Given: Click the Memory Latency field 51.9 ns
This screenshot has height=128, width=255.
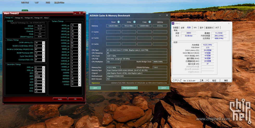Looking at the screenshot, I should pyautogui.click(x=160, y=26).
